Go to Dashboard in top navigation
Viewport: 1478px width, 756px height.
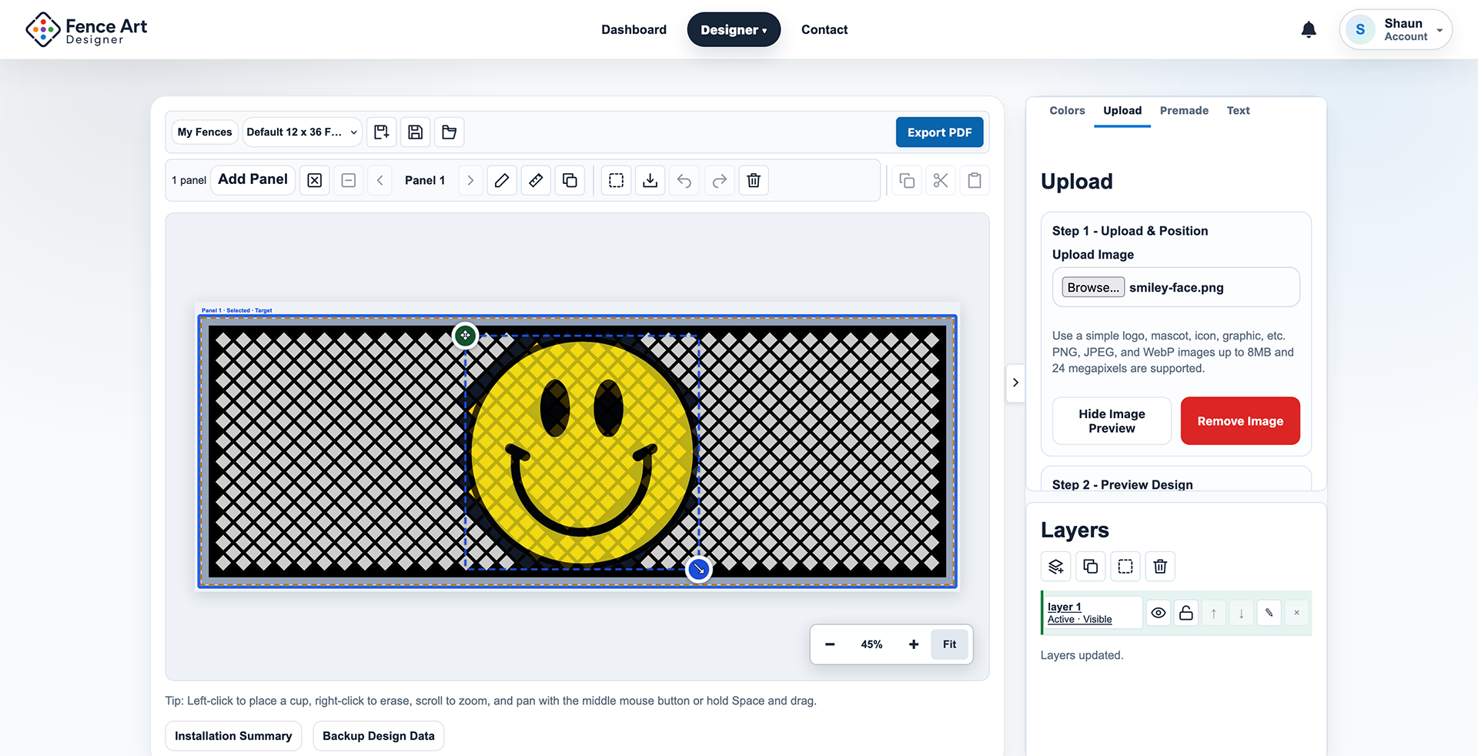click(634, 29)
